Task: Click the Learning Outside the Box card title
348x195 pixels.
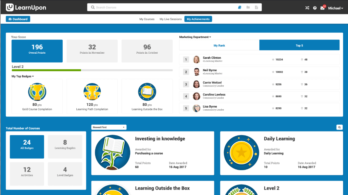Action: 162,188
